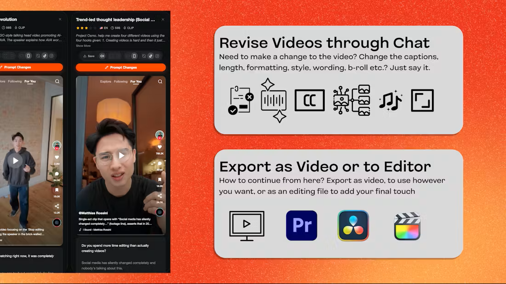
Task: Expand description with Show More
Action: tap(83, 46)
